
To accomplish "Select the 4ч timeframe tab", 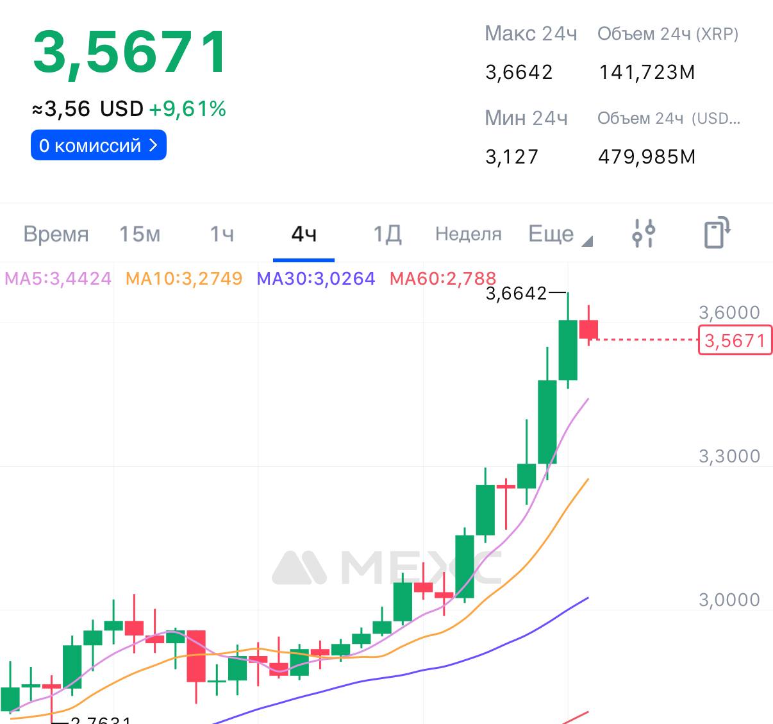I will pos(304,234).
